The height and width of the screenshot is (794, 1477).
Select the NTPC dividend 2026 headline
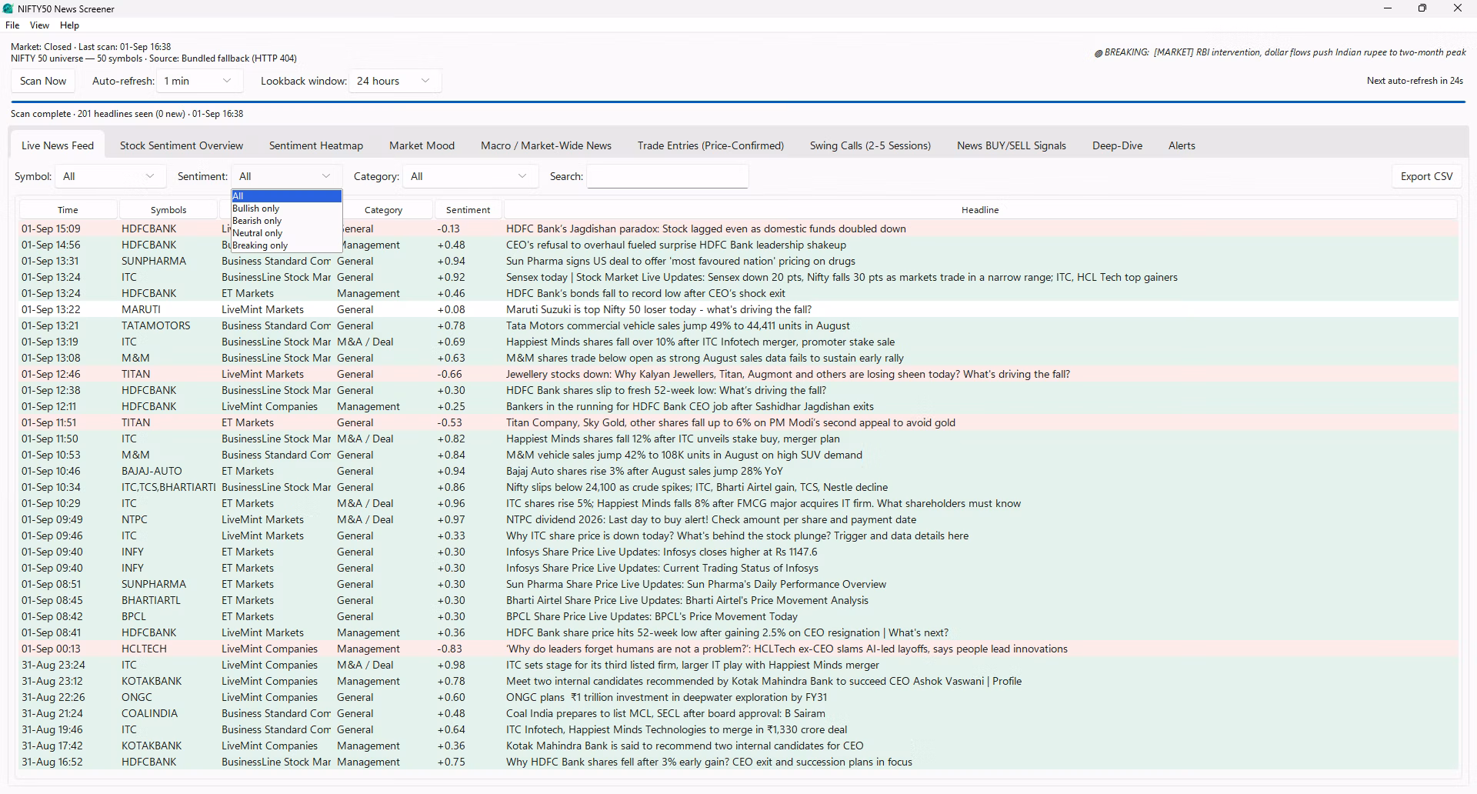pyautogui.click(x=711, y=519)
